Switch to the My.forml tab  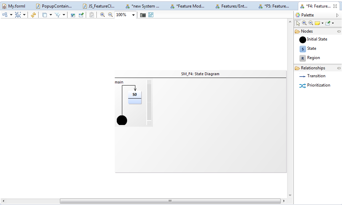coord(14,6)
